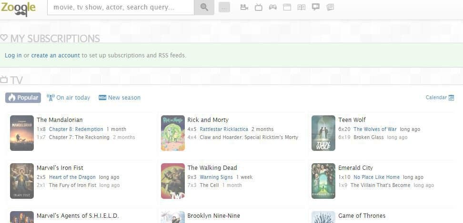The width and height of the screenshot is (463, 223).
Task: Open No Place Like Home episode
Action: click(376, 177)
